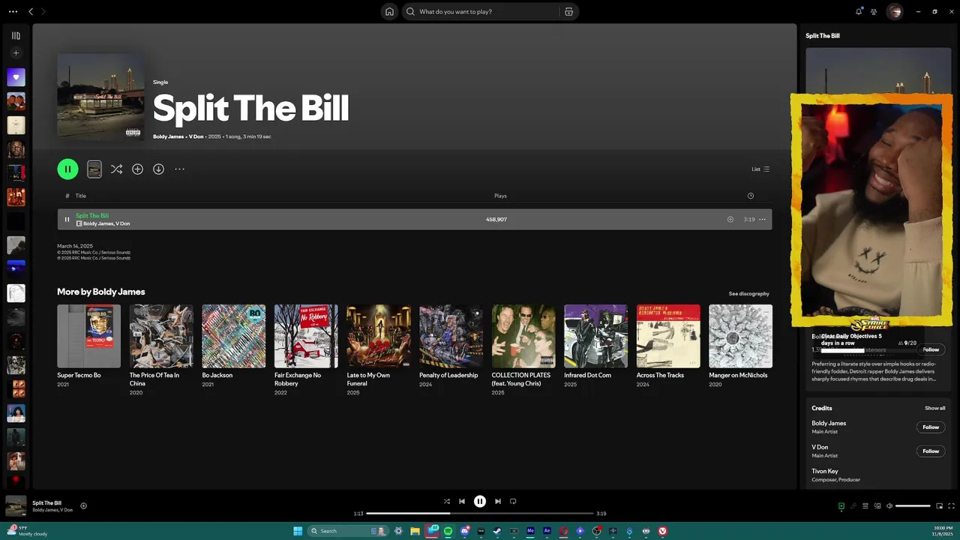Open Super Tecmo Bo album
This screenshot has height=540, width=960.
coord(88,336)
